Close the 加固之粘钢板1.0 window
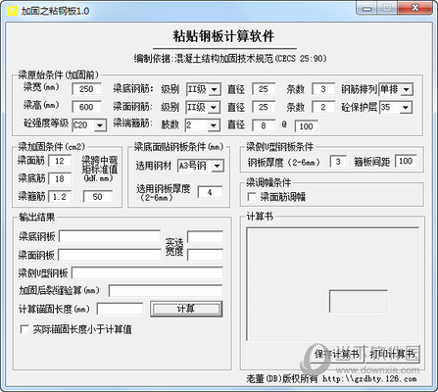Screen dimensions: 438x392 point(415,8)
